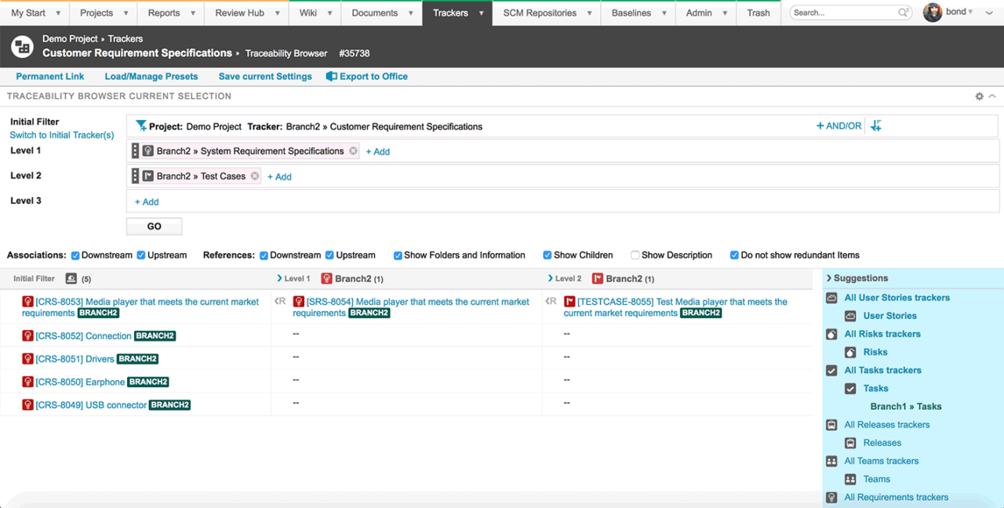Enable the Show Description checkbox
Image resolution: width=1004 pixels, height=508 pixels.
(x=635, y=255)
